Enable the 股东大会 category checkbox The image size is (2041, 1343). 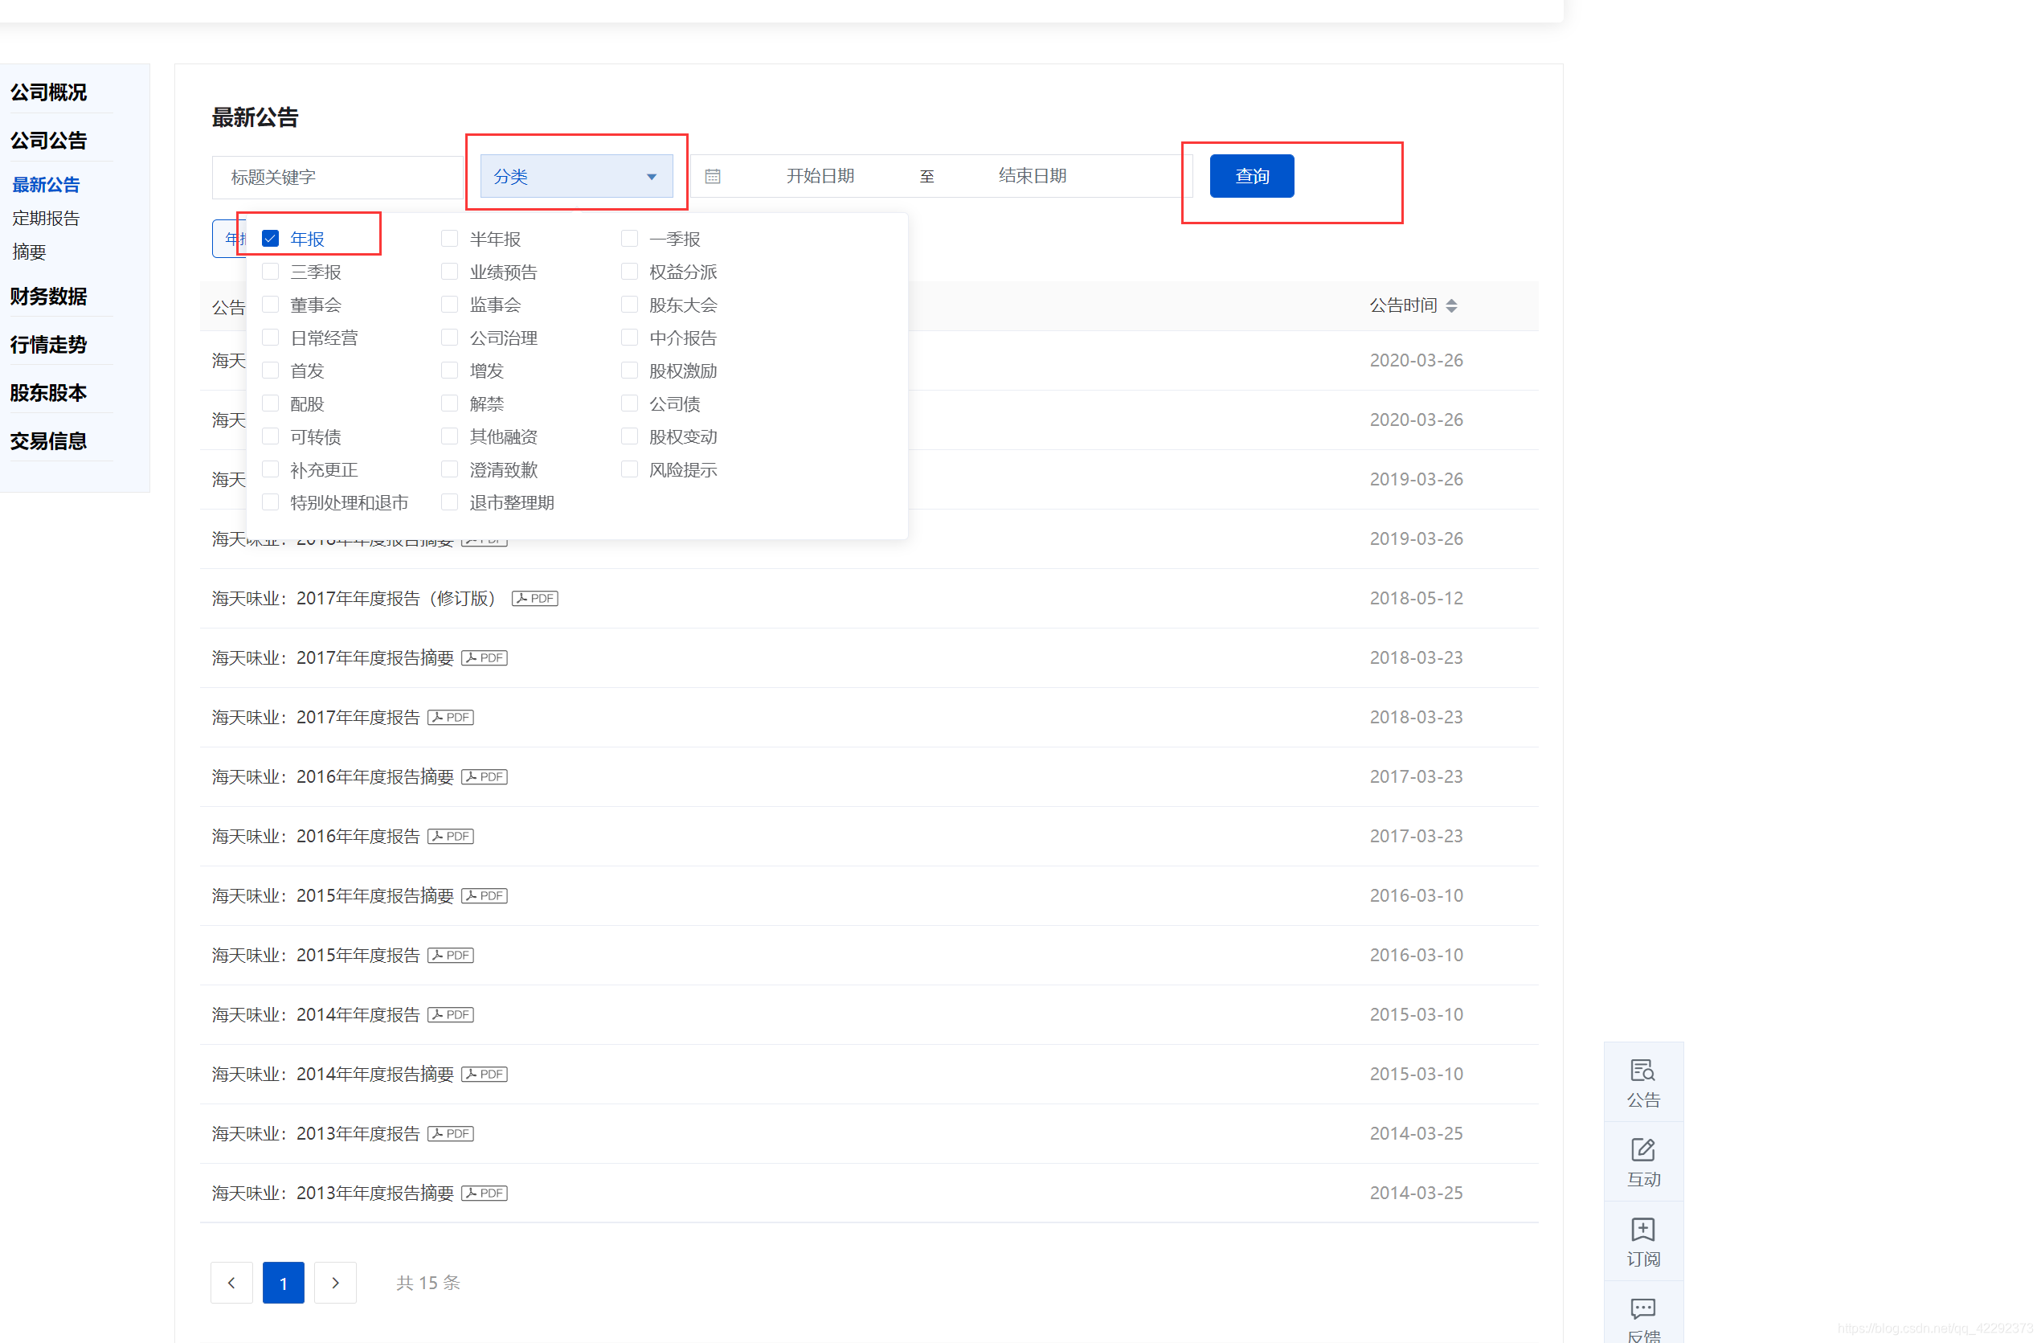[x=628, y=305]
